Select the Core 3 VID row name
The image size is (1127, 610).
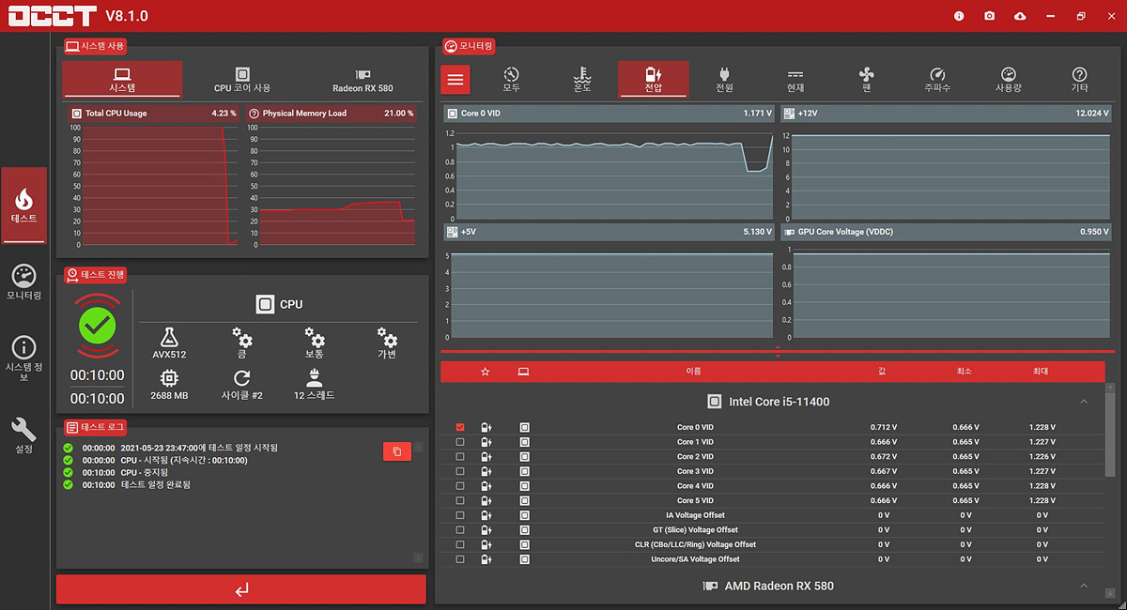click(695, 471)
